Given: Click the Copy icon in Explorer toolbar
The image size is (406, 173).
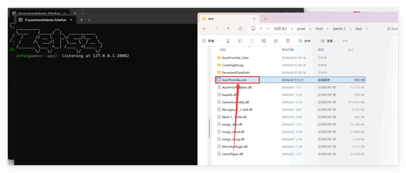Looking at the screenshot, I should (x=240, y=41).
